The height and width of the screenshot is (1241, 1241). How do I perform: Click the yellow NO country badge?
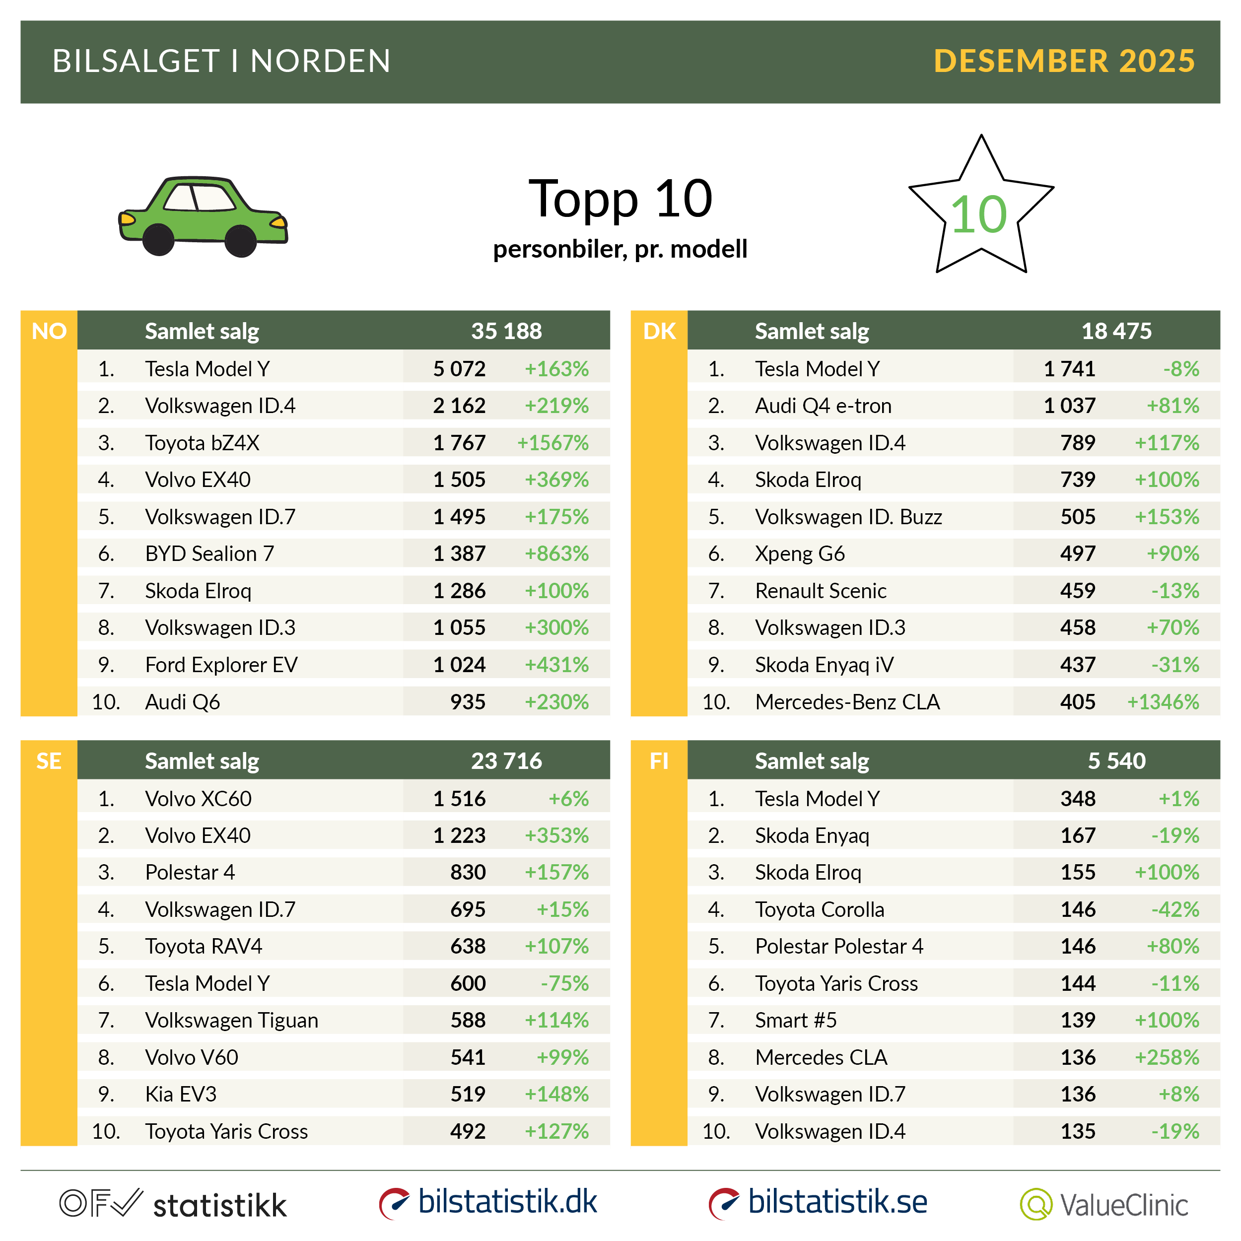coord(49,331)
